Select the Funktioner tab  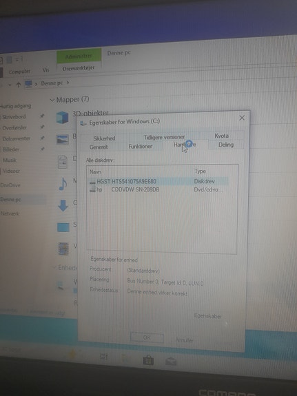coord(140,146)
